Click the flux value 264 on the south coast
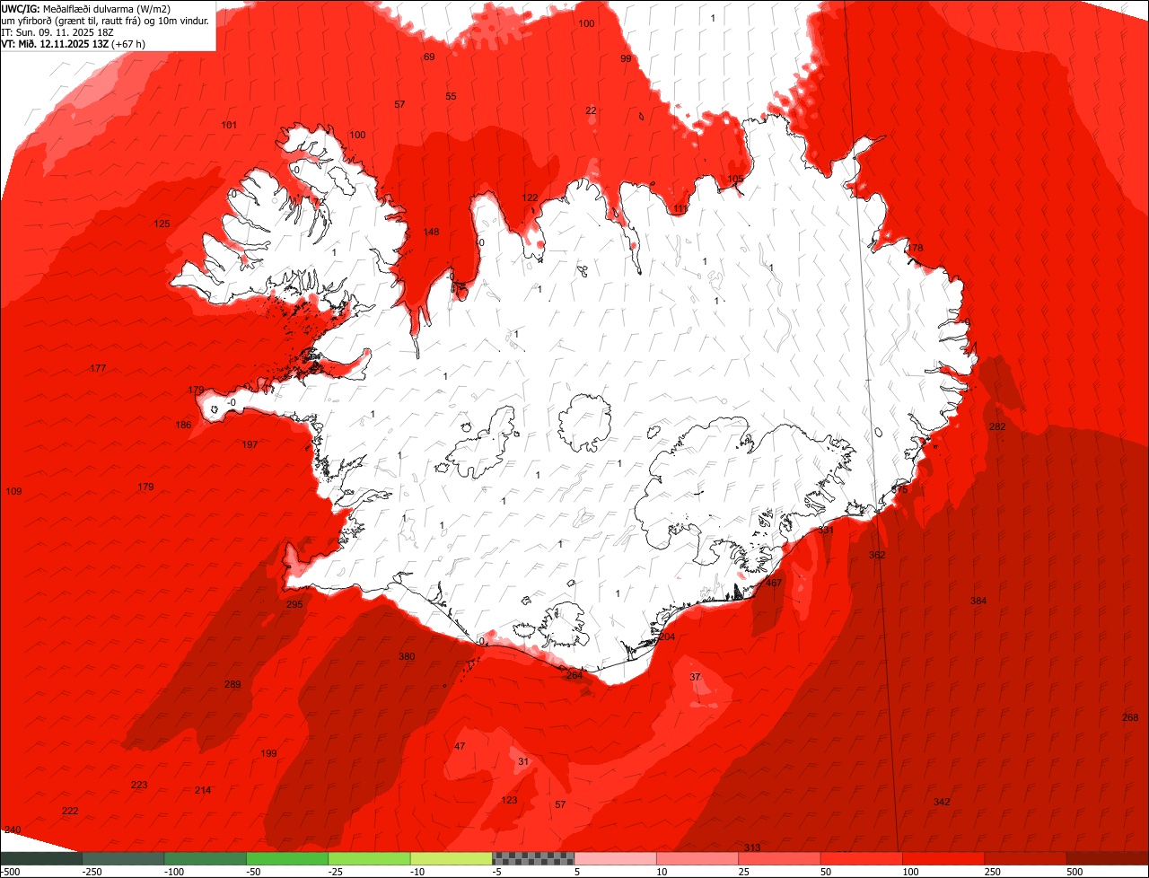1149x878 pixels. [574, 675]
